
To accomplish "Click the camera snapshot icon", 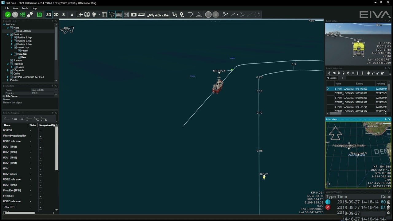I will pos(134,14).
